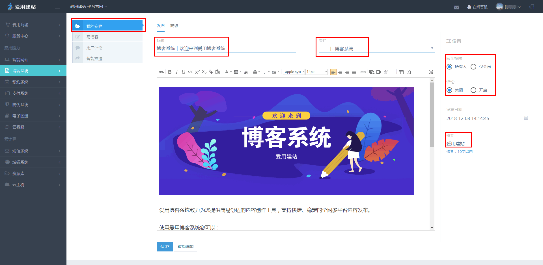This screenshot has height=265, width=543.
Task: Toggle underline formatting
Action: coord(184,72)
